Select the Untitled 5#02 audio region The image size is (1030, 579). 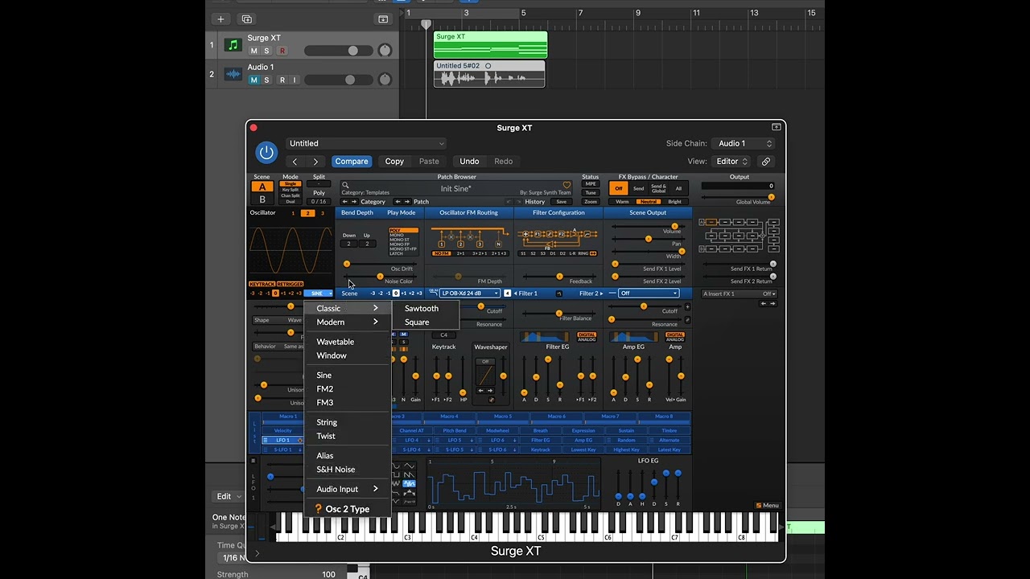(x=489, y=74)
